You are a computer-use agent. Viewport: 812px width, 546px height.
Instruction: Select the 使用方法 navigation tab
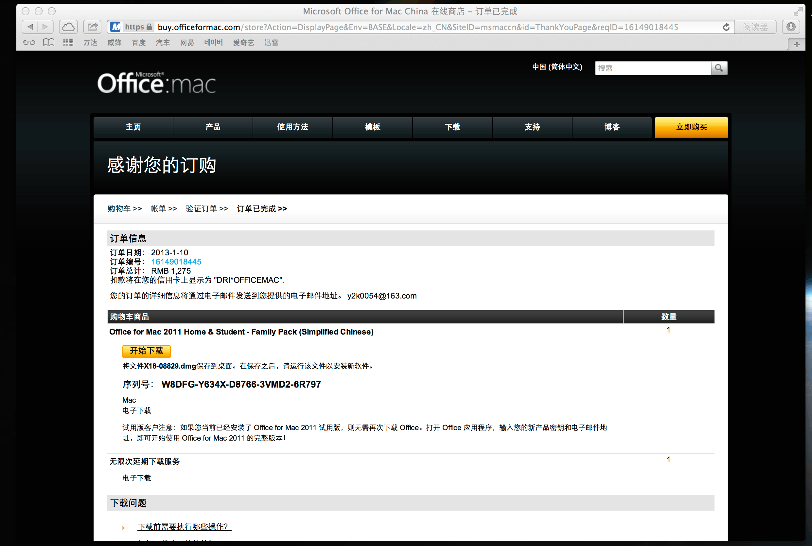(x=293, y=127)
